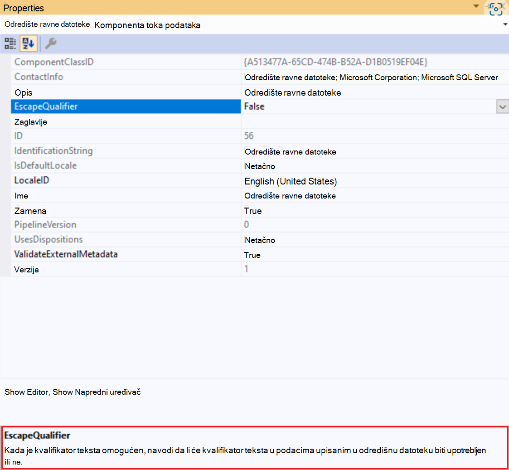Viewport: 509px width, 470px height.
Task: Click the ContactInfo value text
Action: tap(371, 78)
